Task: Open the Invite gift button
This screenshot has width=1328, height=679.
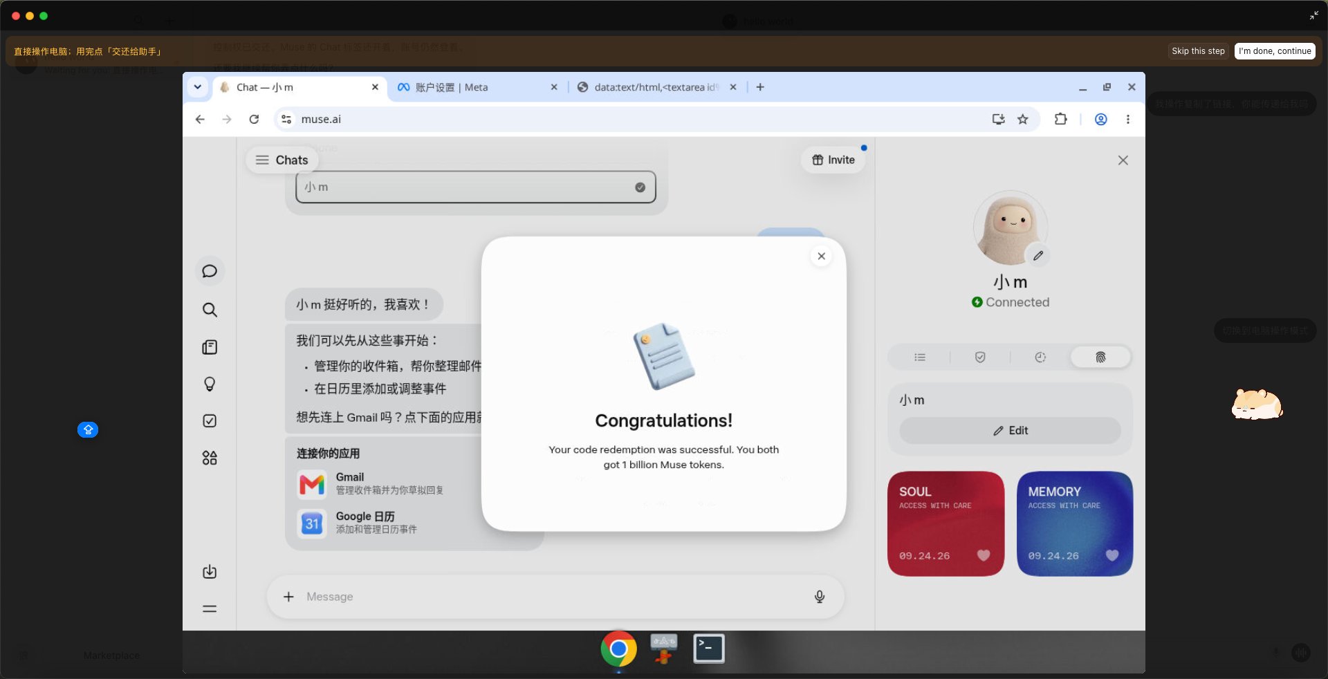Action: pyautogui.click(x=833, y=160)
